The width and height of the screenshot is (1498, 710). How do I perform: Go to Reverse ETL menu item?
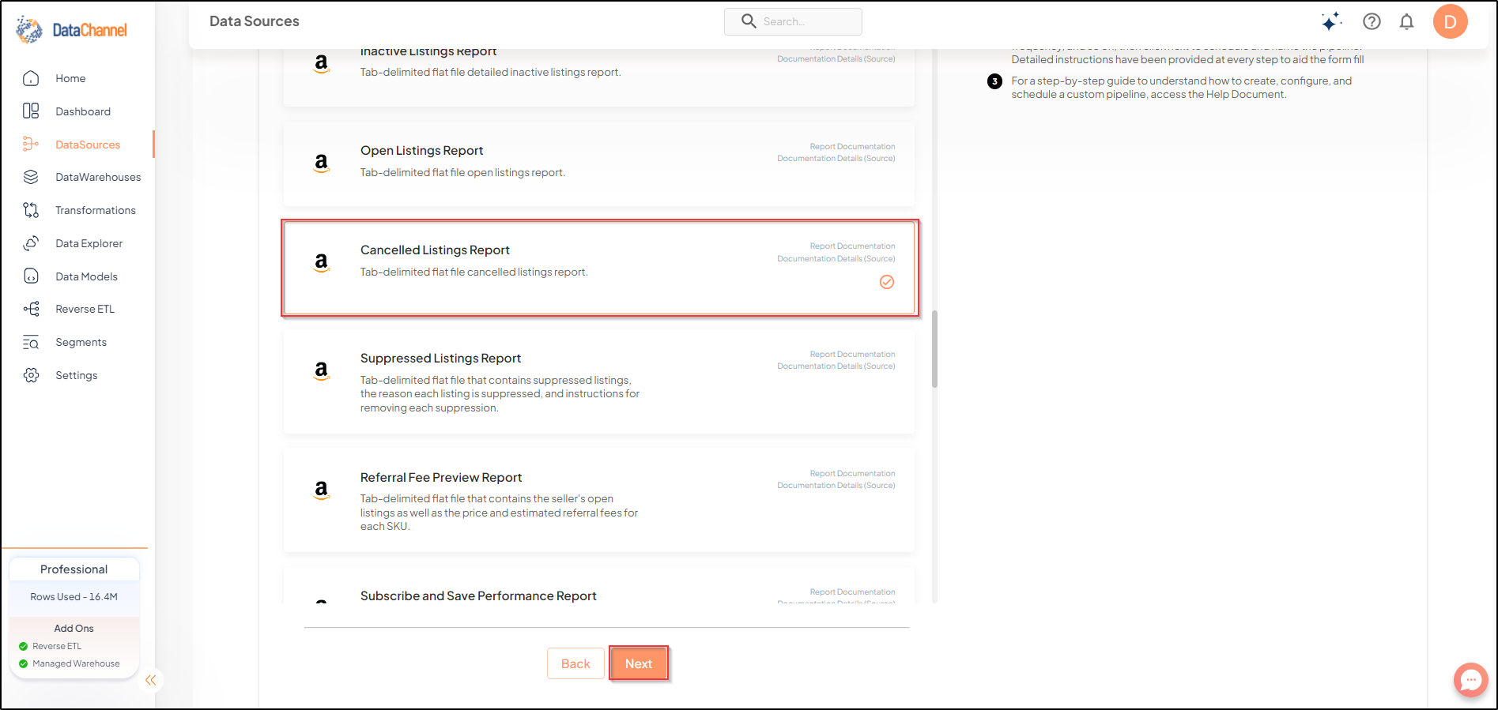click(85, 309)
